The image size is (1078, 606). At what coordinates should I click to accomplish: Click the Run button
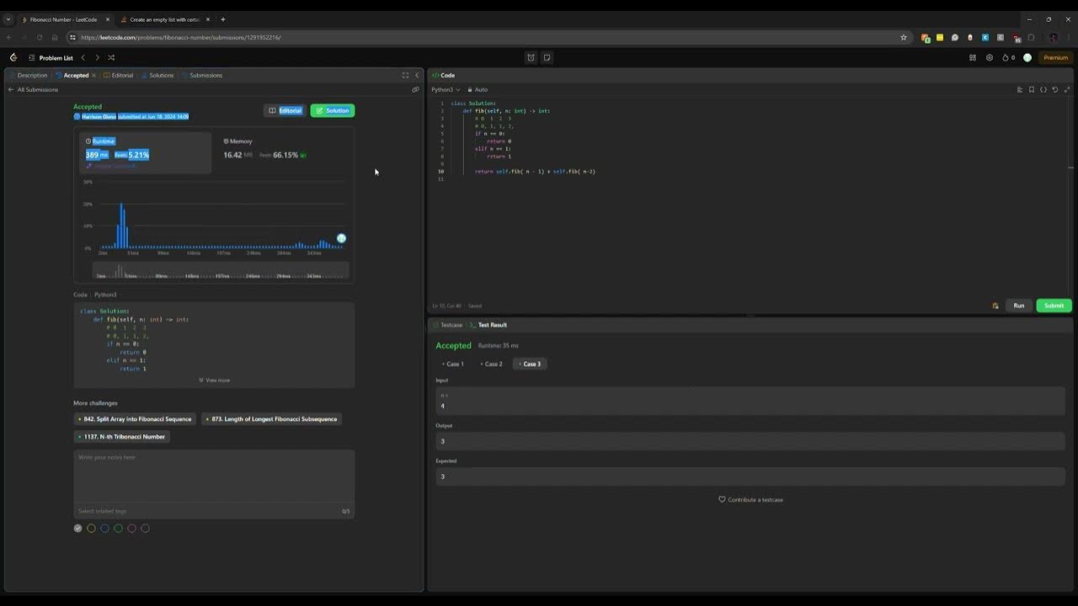pos(1019,306)
